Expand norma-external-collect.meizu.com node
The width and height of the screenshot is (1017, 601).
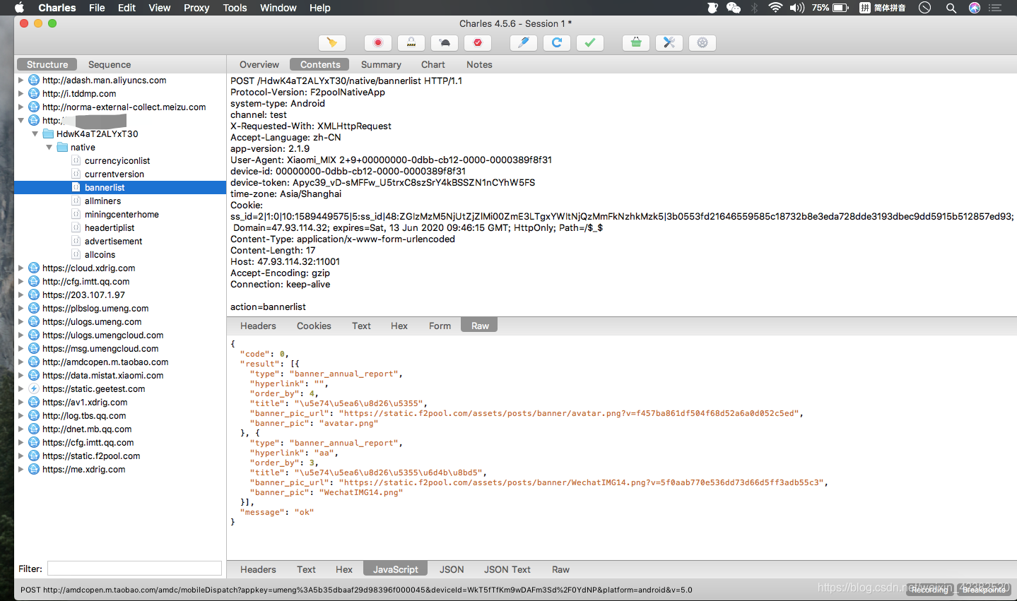point(20,107)
